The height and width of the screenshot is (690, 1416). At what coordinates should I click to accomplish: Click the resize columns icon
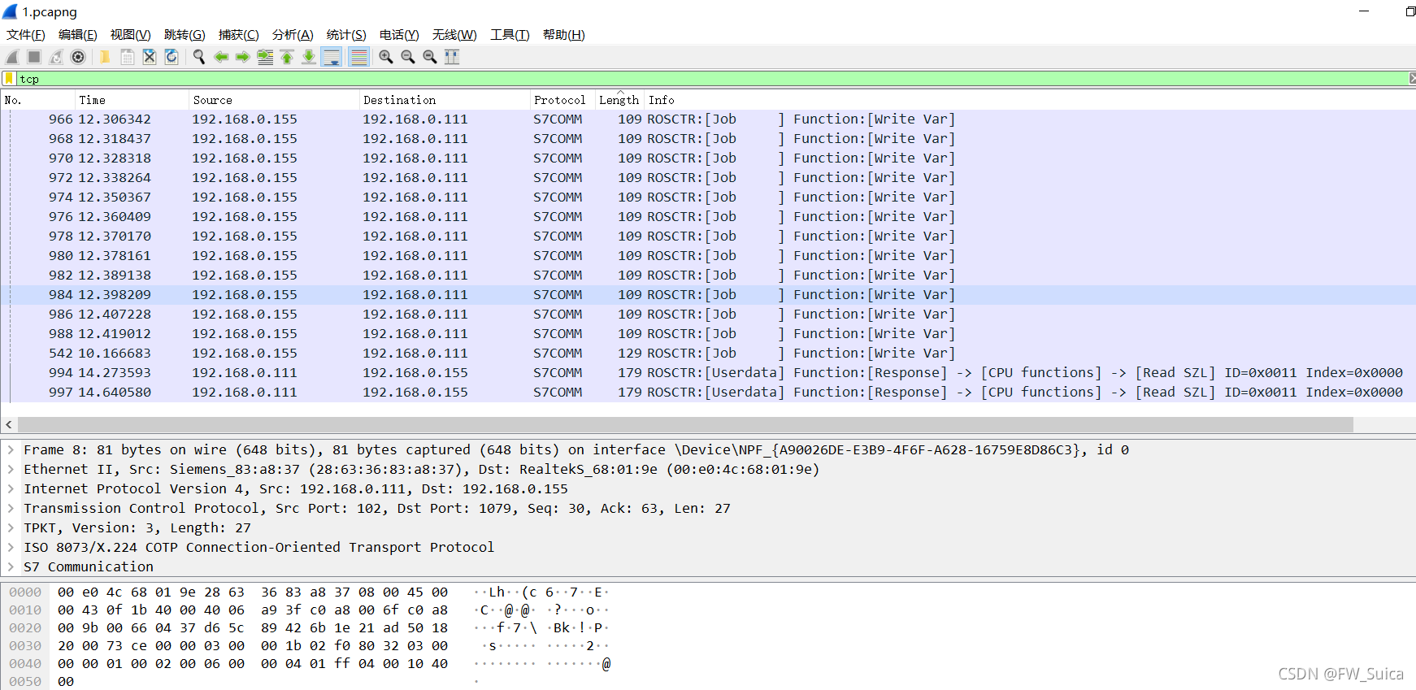click(452, 57)
